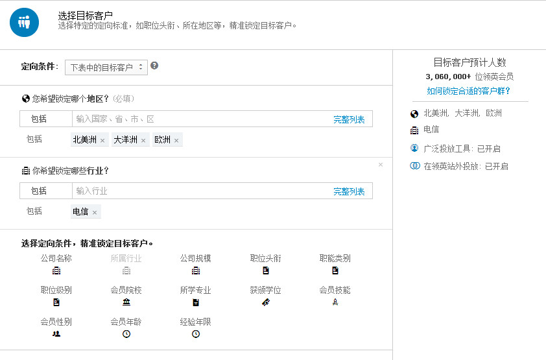Open the 包括 selector for regions
This screenshot has width=546, height=360.
pyautogui.click(x=45, y=119)
